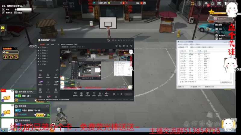Switch to second scene tab in companion
Screen dimensions: 241x135
coord(48,44)
